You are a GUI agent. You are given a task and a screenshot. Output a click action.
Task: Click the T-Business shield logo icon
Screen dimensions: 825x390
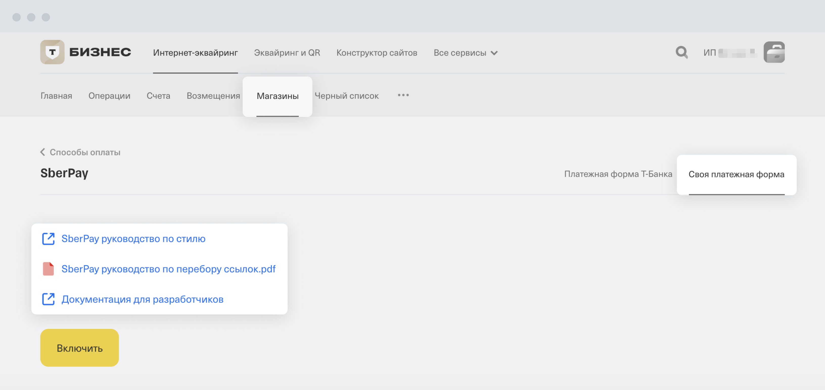click(x=52, y=52)
